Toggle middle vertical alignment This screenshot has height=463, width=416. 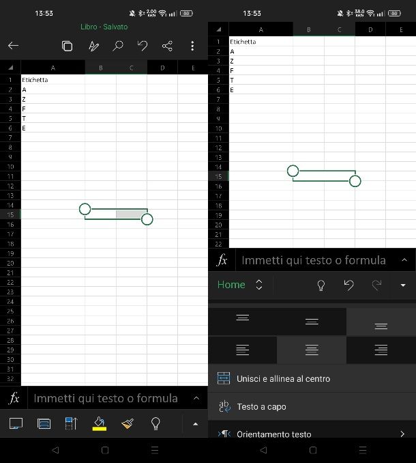pos(312,322)
